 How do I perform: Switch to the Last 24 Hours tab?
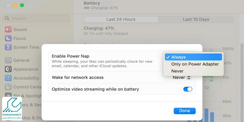pyautogui.click(x=121, y=19)
